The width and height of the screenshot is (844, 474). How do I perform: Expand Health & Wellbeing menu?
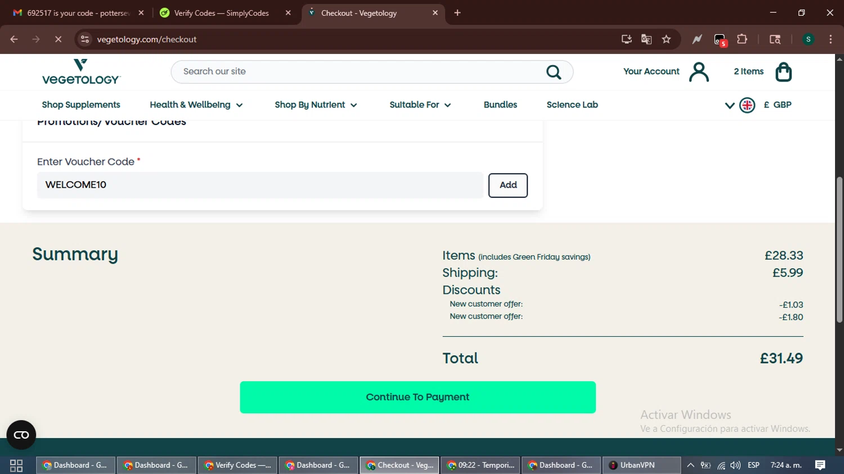196,105
